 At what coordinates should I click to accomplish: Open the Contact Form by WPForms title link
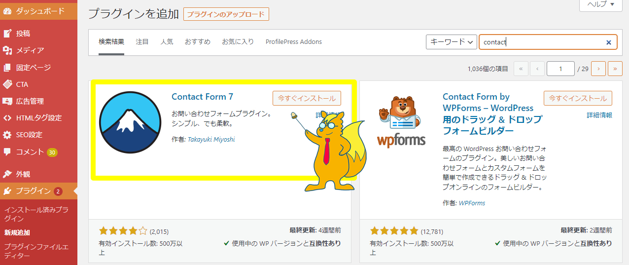coord(492,114)
